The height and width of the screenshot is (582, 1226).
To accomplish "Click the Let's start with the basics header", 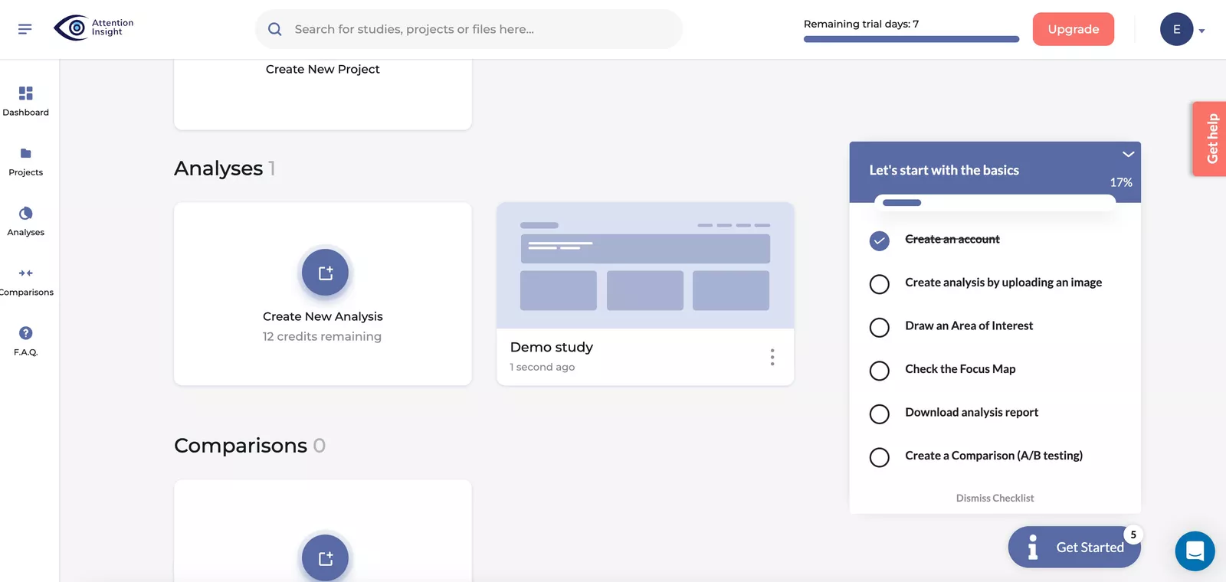I will [944, 170].
